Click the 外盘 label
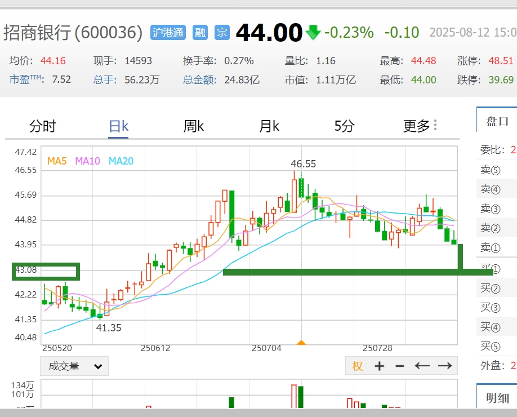517x417 pixels. click(x=493, y=365)
